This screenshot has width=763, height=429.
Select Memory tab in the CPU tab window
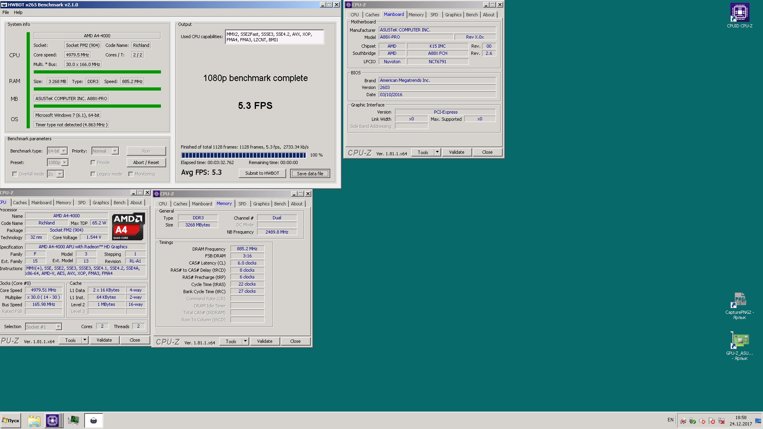point(64,203)
